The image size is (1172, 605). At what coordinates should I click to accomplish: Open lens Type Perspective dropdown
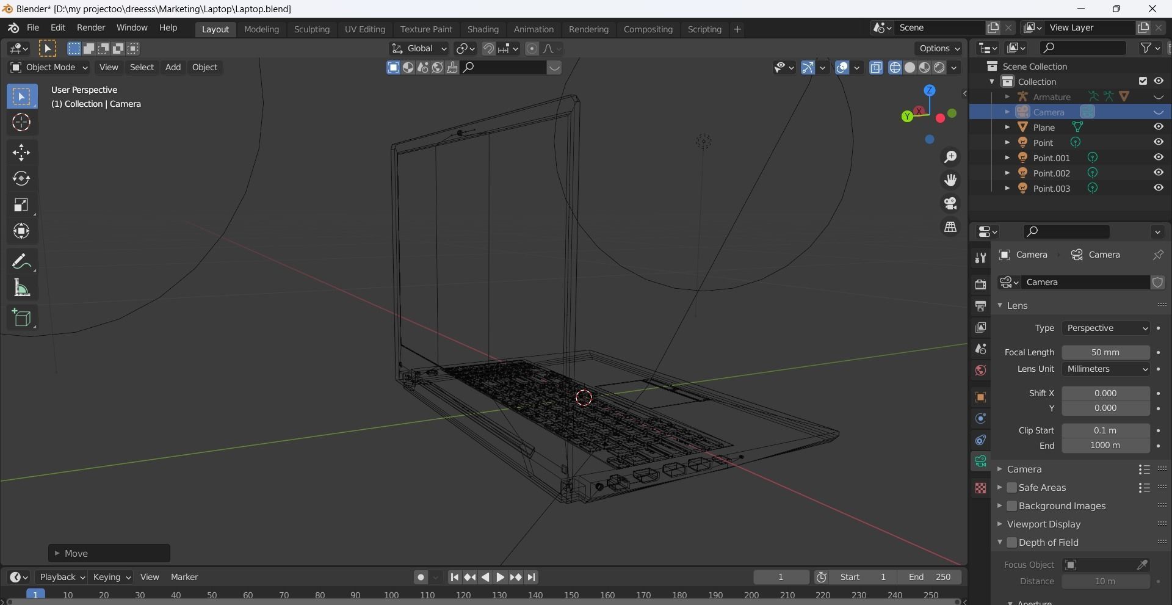(x=1105, y=328)
